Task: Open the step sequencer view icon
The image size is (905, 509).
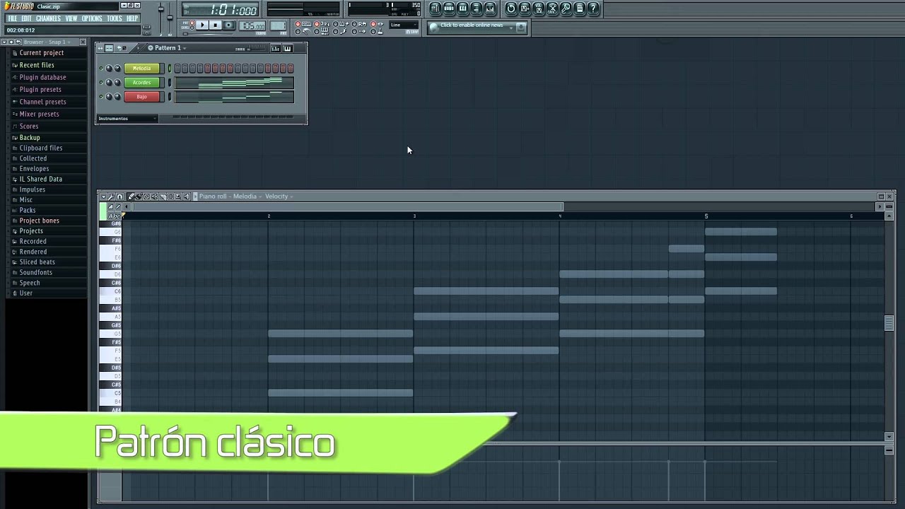Action: pos(449,8)
